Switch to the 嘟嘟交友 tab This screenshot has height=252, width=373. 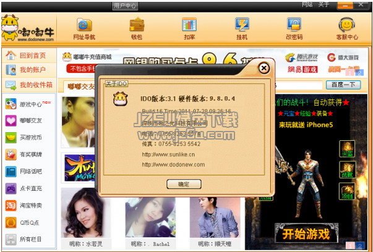(x=81, y=86)
